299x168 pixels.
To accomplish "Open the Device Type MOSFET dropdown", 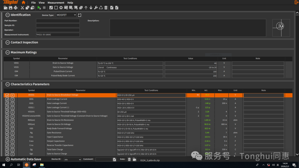I will pyautogui.click(x=66, y=15).
